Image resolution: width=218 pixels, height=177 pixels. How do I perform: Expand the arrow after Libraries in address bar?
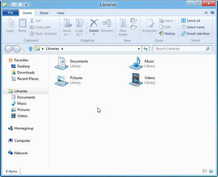coord(62,49)
